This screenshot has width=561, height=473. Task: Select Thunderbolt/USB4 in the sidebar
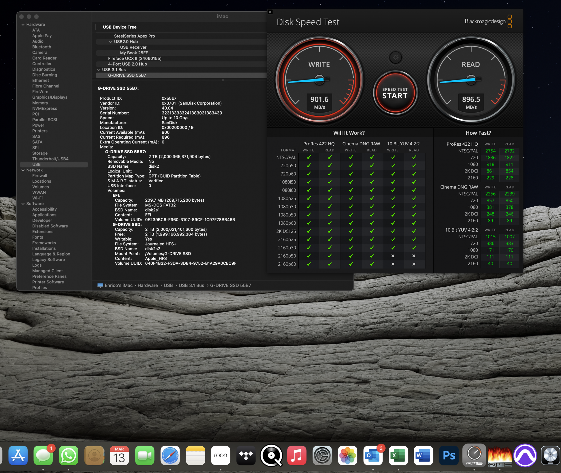[x=50, y=159]
